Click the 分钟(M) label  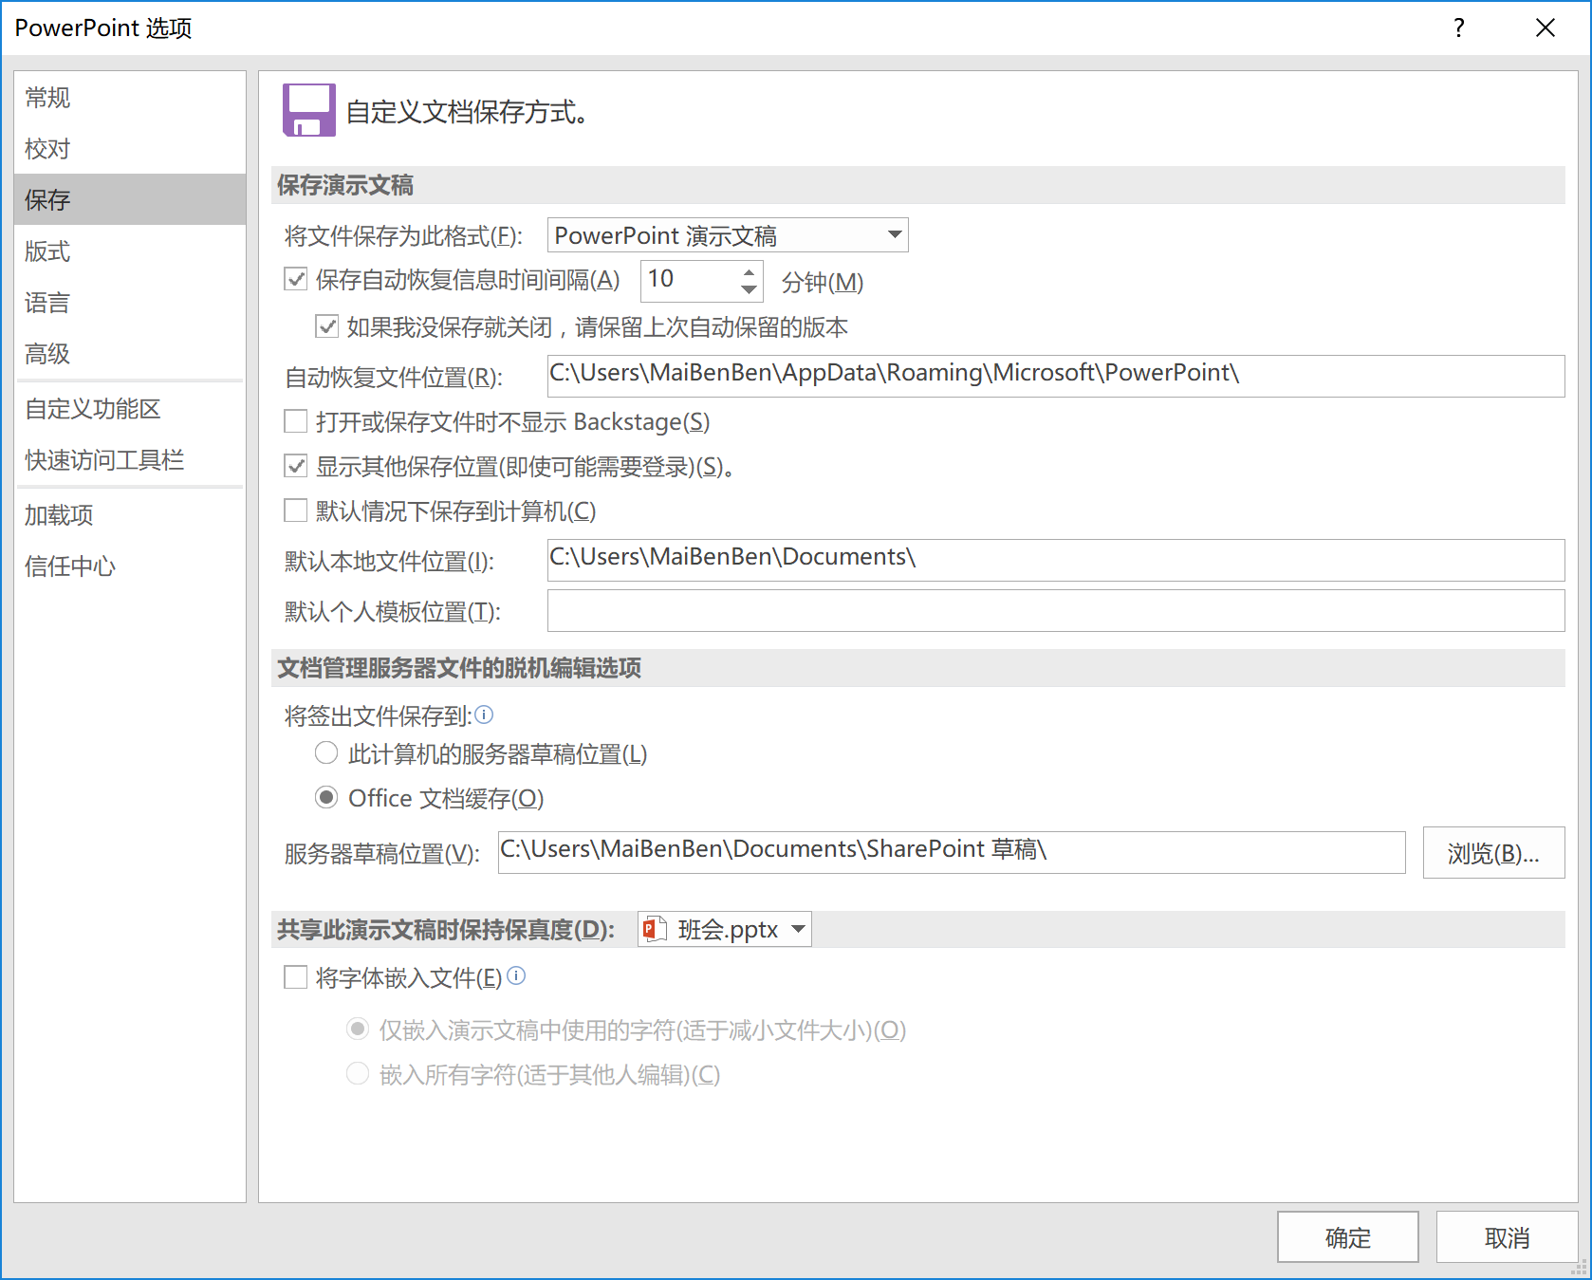823,282
